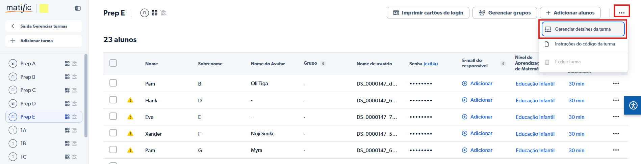Click the grid icon beside Prep A
The height and width of the screenshot is (164, 641).
tap(67, 64)
